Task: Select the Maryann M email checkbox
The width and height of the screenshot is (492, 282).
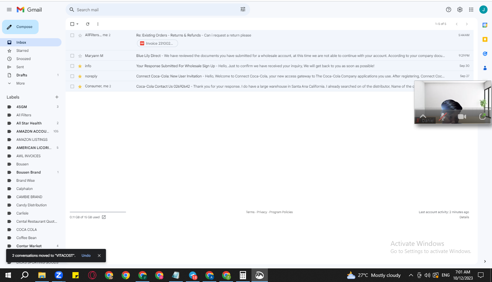Action: [x=72, y=56]
